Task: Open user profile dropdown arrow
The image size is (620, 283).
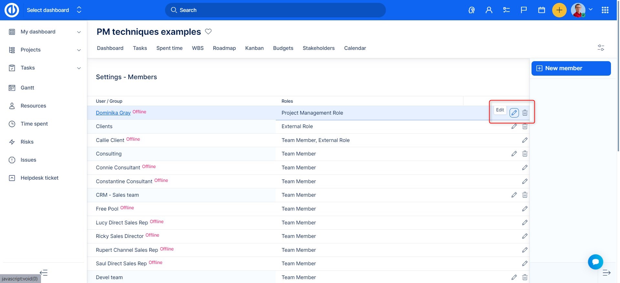Action: coord(591,10)
